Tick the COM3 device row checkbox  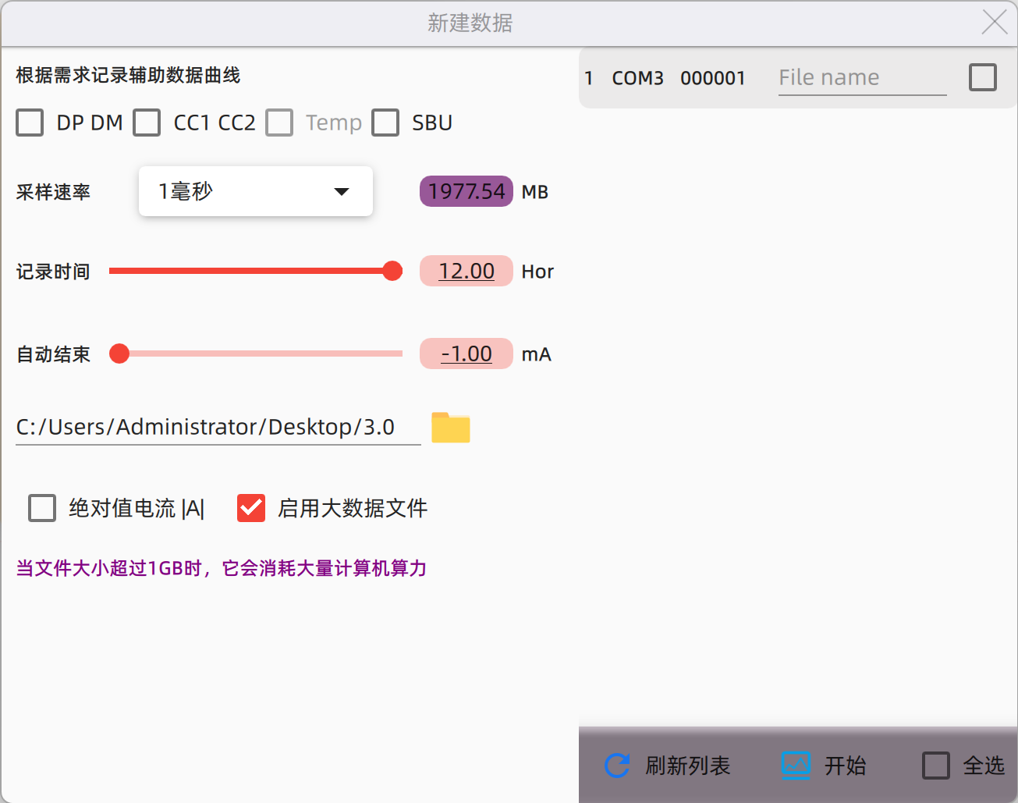click(x=982, y=77)
